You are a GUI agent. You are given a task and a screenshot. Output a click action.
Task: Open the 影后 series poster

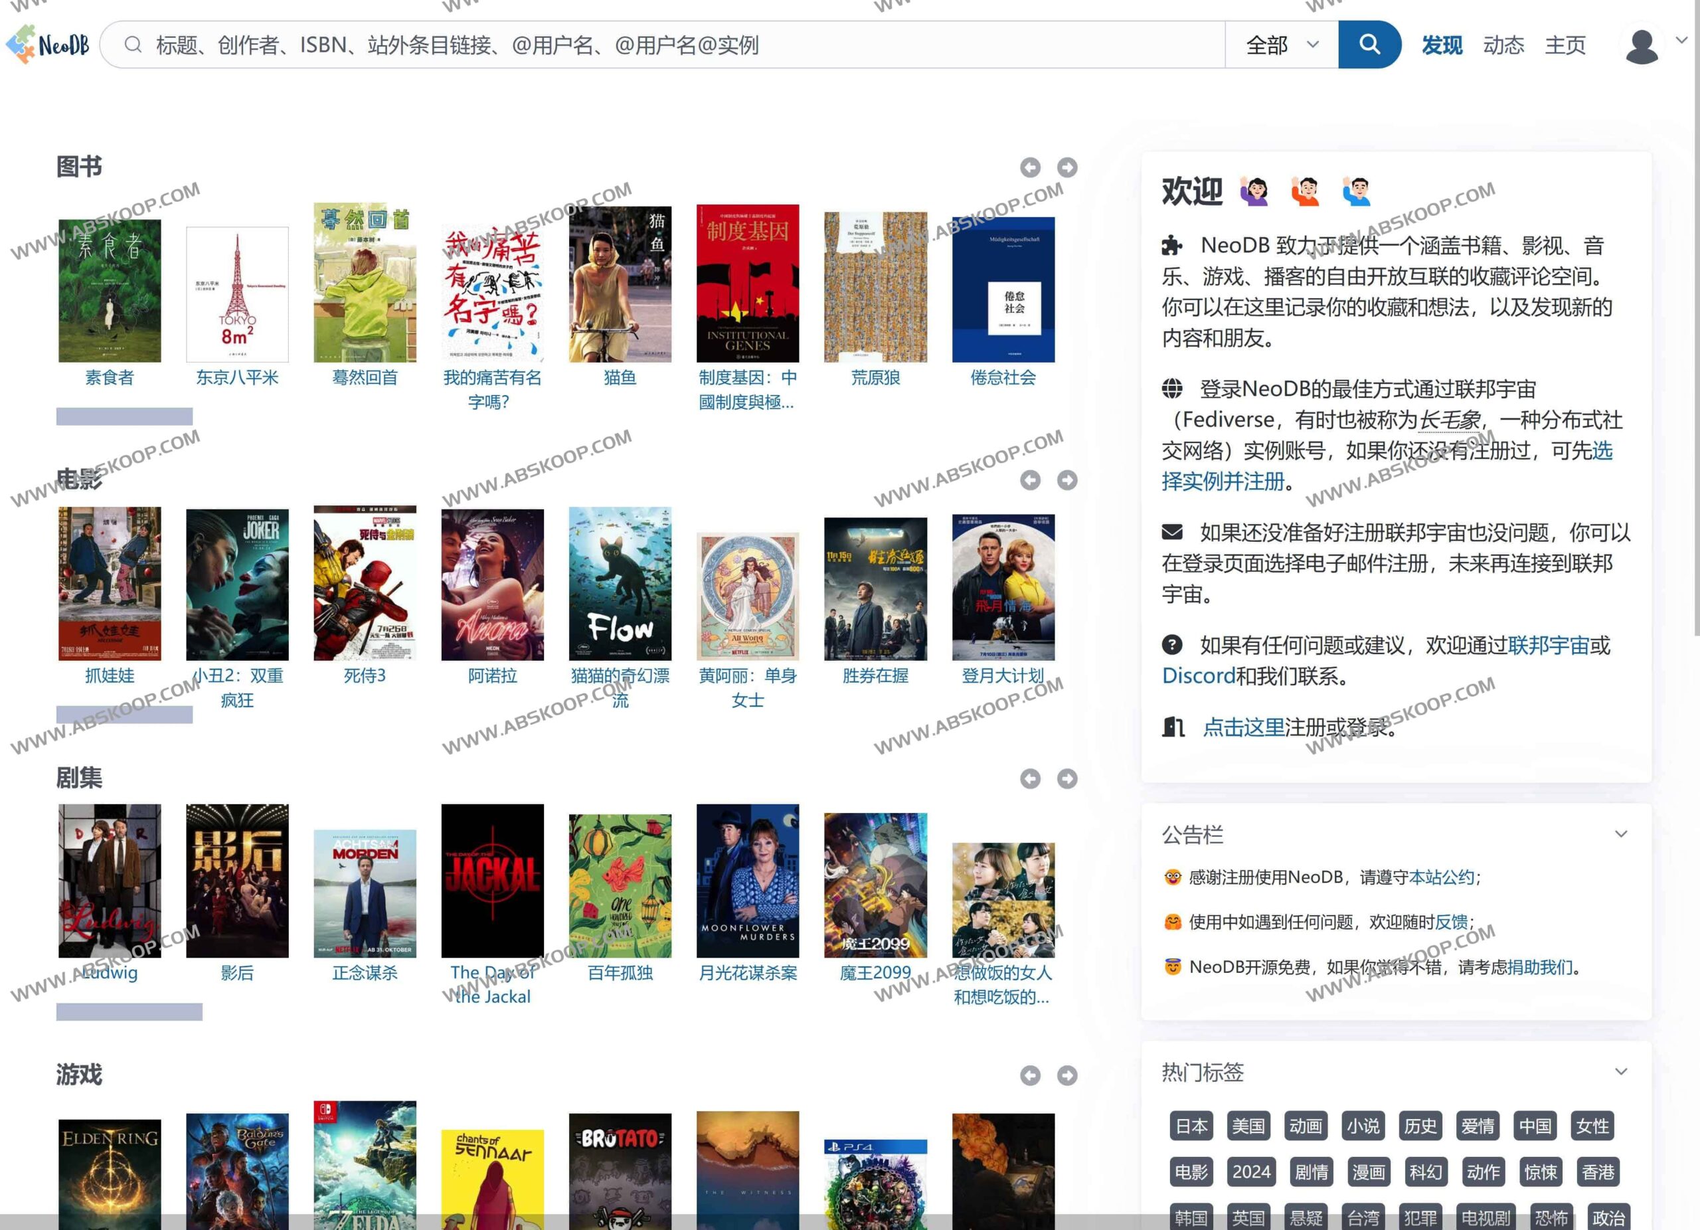pos(237,881)
